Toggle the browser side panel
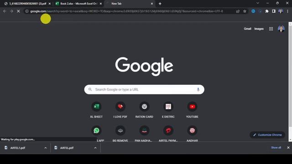 coord(274,11)
